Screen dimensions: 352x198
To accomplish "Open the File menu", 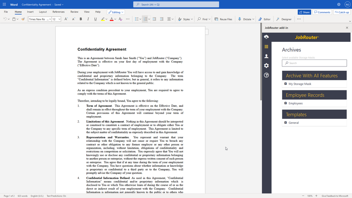I will (6, 12).
